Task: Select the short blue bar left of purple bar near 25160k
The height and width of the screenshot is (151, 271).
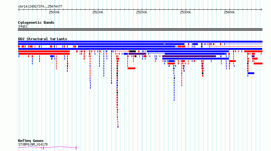Action: pos(126,54)
